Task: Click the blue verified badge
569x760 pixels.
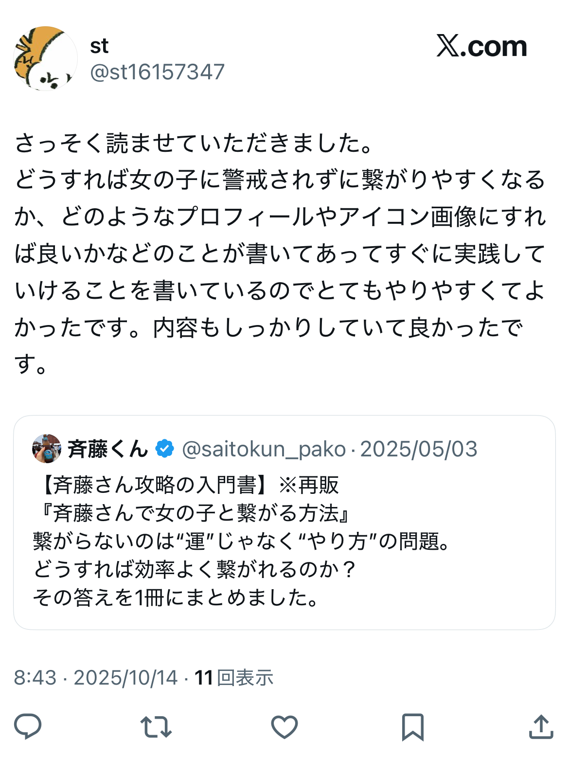Action: click(164, 449)
